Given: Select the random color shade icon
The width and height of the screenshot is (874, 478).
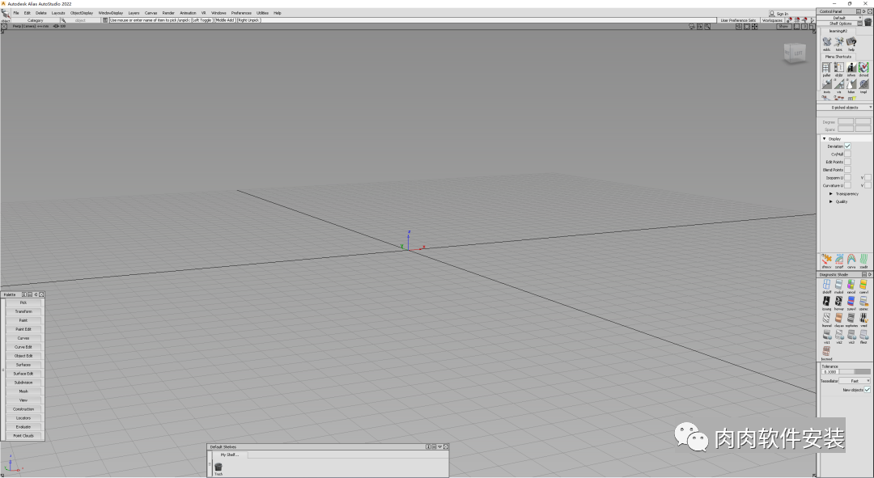Looking at the screenshot, I should 851,284.
